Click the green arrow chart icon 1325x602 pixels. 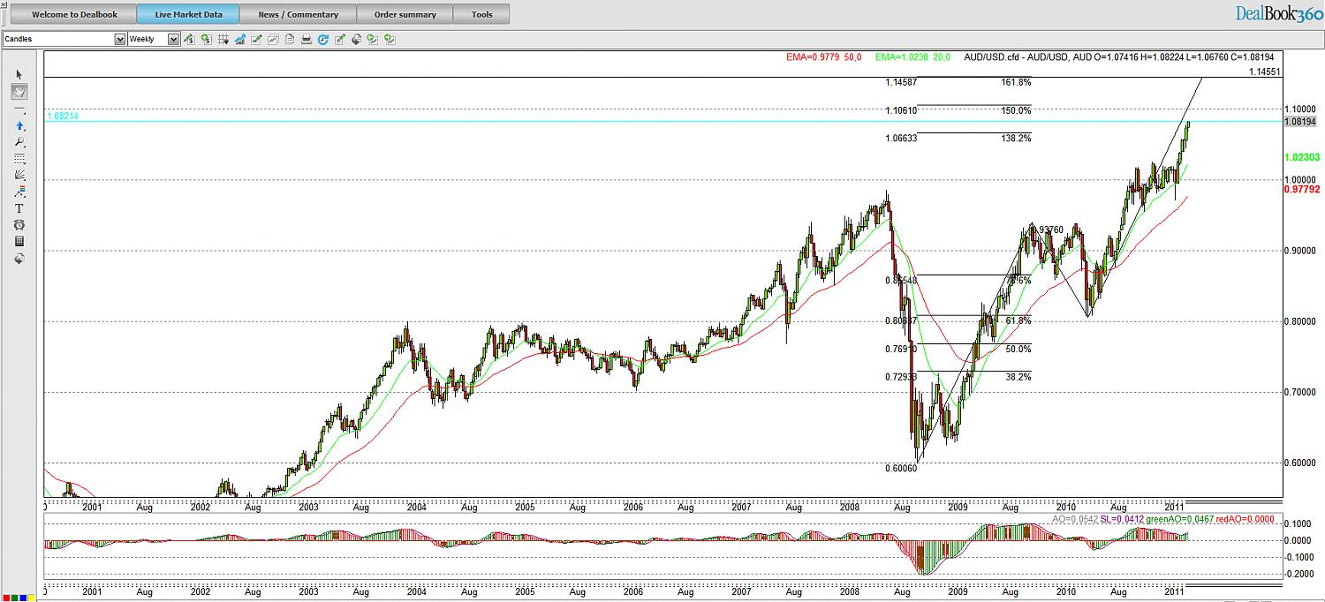pos(373,39)
